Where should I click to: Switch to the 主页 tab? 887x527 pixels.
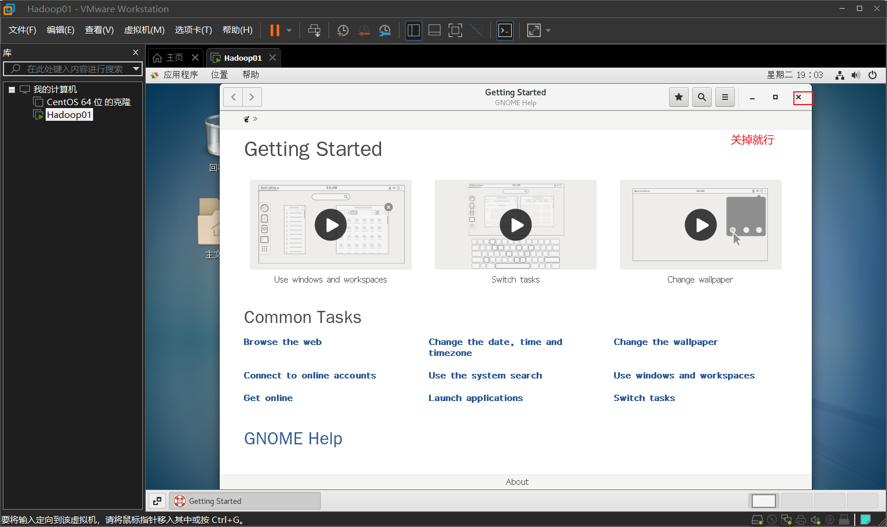click(x=174, y=58)
